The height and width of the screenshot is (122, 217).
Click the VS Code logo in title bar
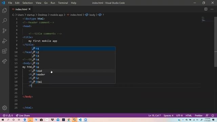pos(3,3)
